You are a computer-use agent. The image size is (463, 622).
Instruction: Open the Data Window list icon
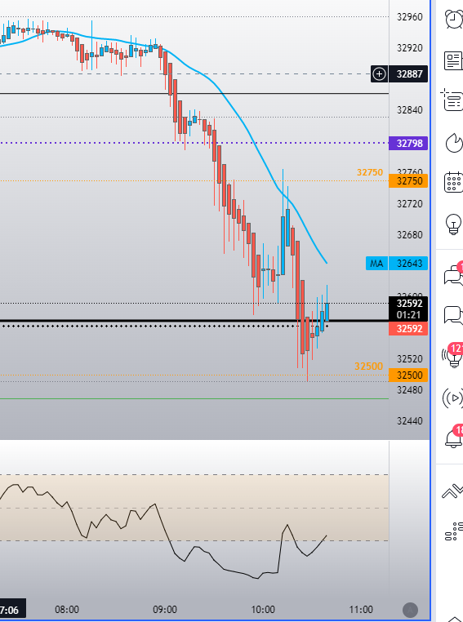coord(453,100)
